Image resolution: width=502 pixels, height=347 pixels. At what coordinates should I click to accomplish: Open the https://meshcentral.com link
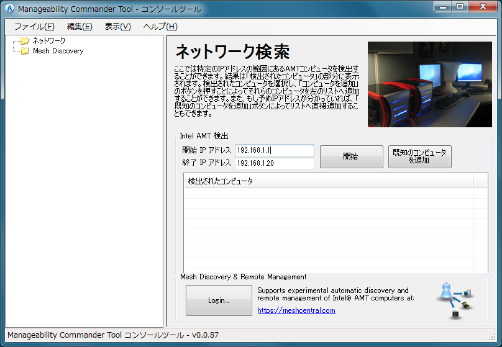point(296,310)
